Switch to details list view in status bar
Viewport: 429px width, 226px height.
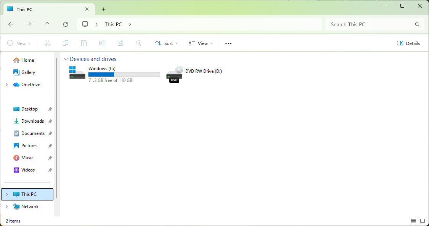(413, 221)
